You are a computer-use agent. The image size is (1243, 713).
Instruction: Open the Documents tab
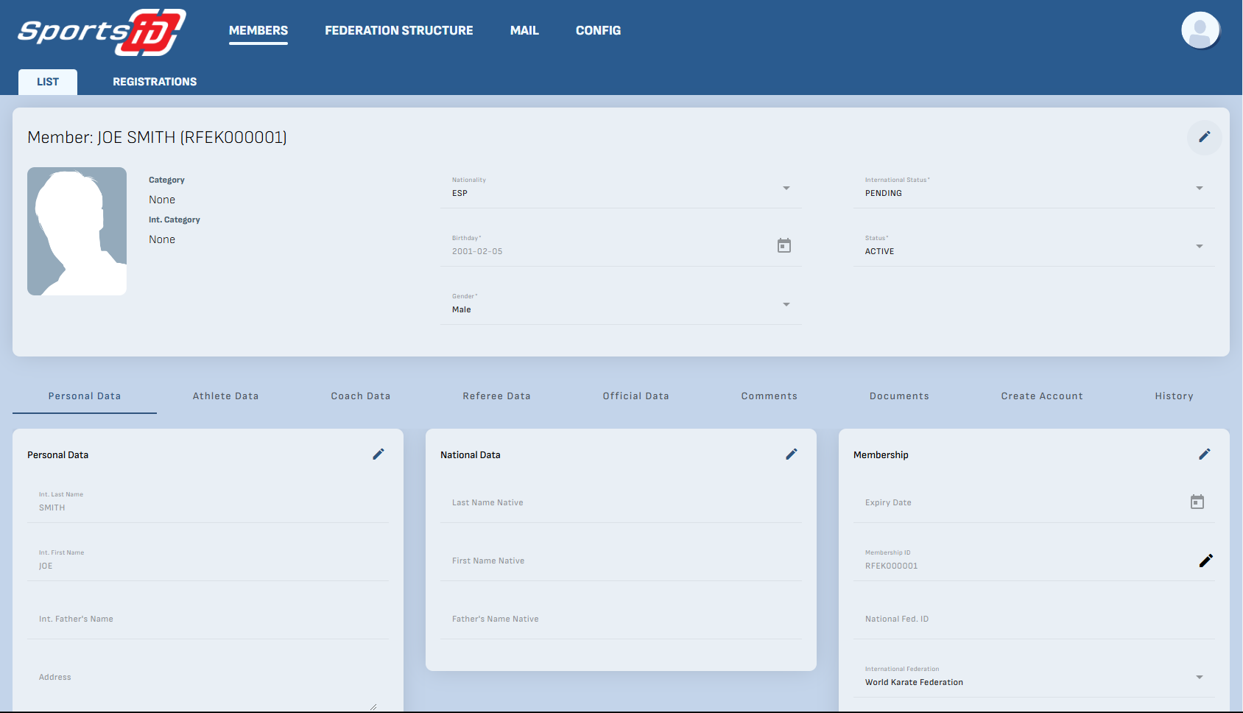click(899, 396)
